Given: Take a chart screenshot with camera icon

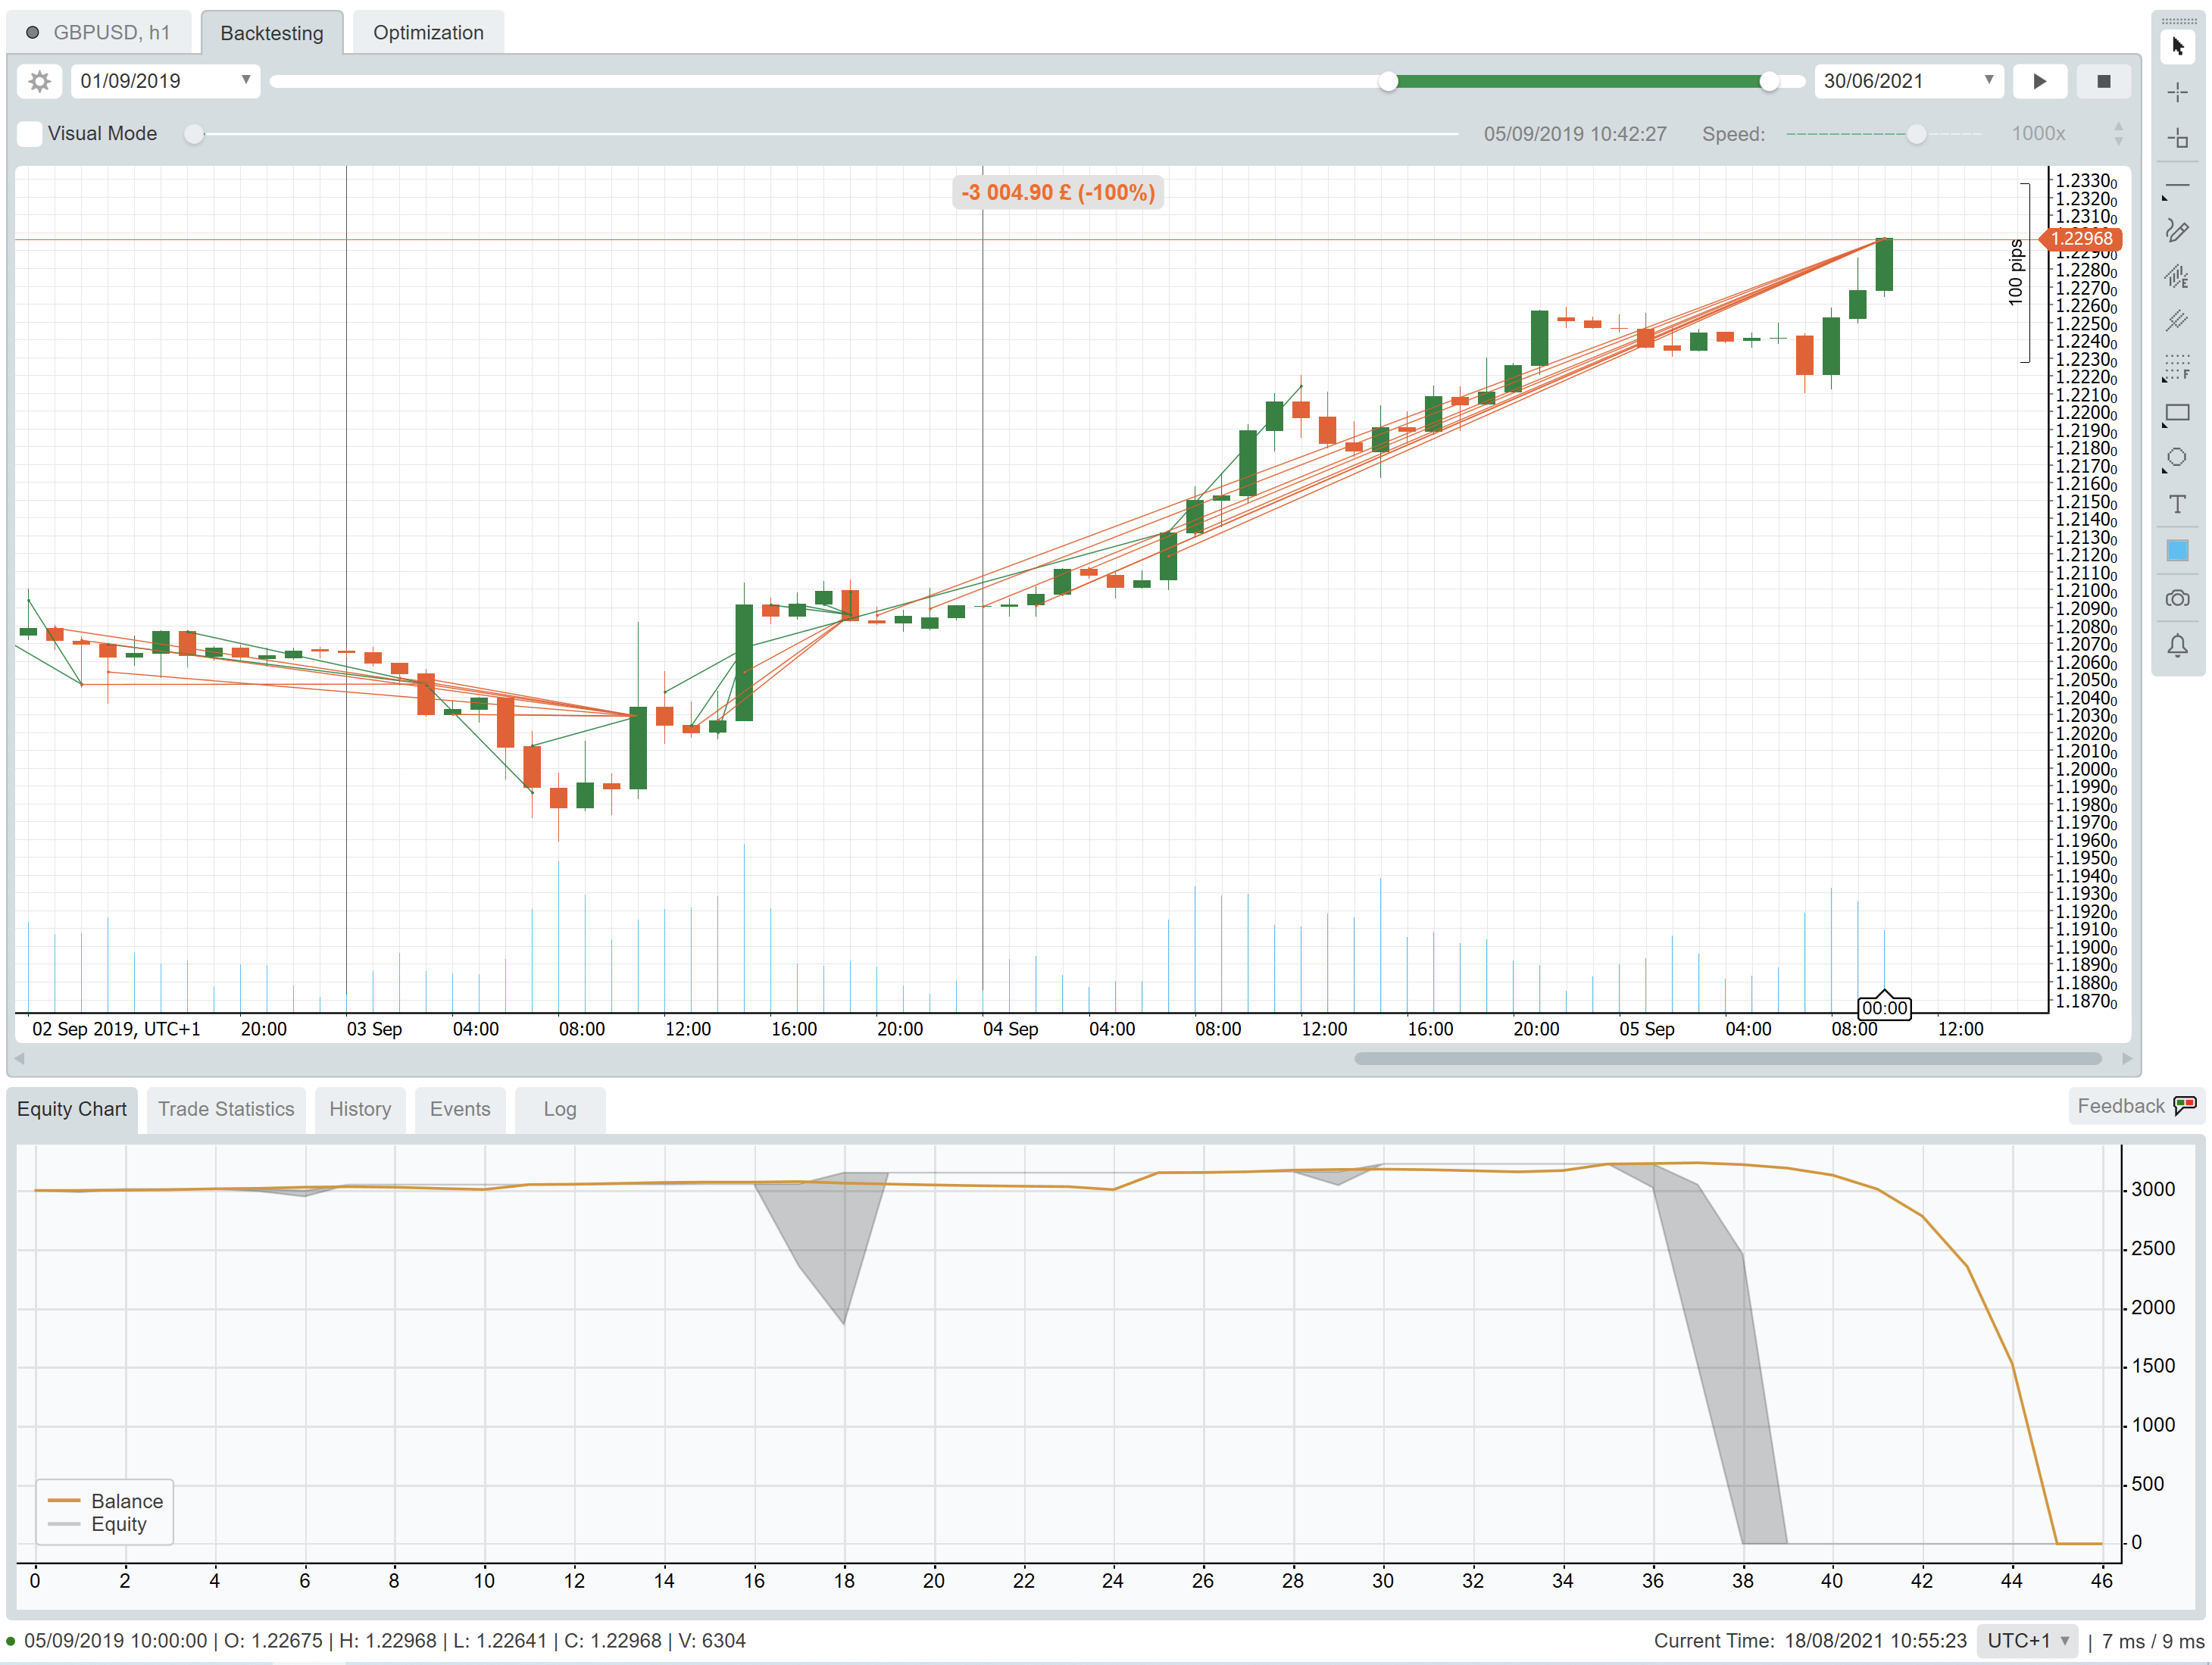Looking at the screenshot, I should 2177,599.
